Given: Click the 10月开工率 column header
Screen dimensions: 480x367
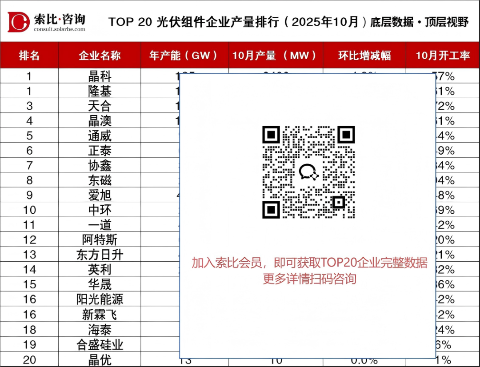Looking at the screenshot, I should [442, 56].
